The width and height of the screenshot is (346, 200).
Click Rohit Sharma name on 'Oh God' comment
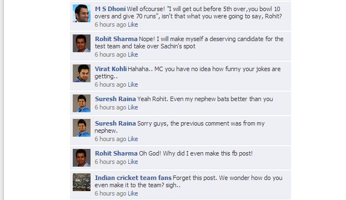(x=116, y=153)
